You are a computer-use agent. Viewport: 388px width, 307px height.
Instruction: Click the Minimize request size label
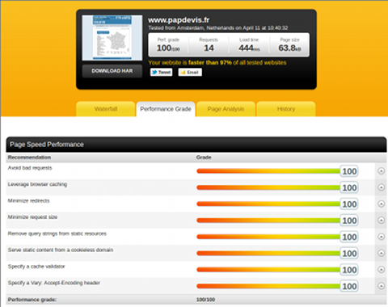pos(32,217)
